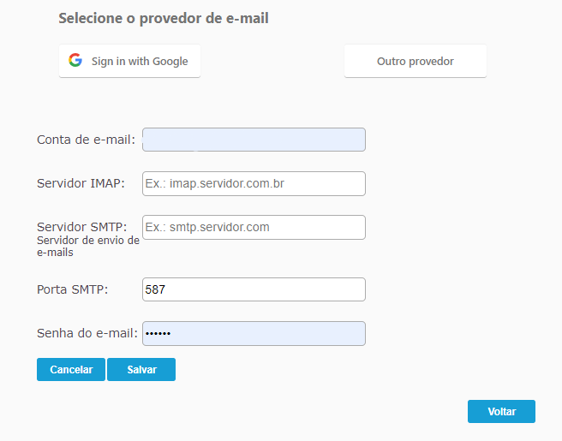Click the "Selecione o provedor de e-mail" heading
The width and height of the screenshot is (562, 441).
[164, 18]
